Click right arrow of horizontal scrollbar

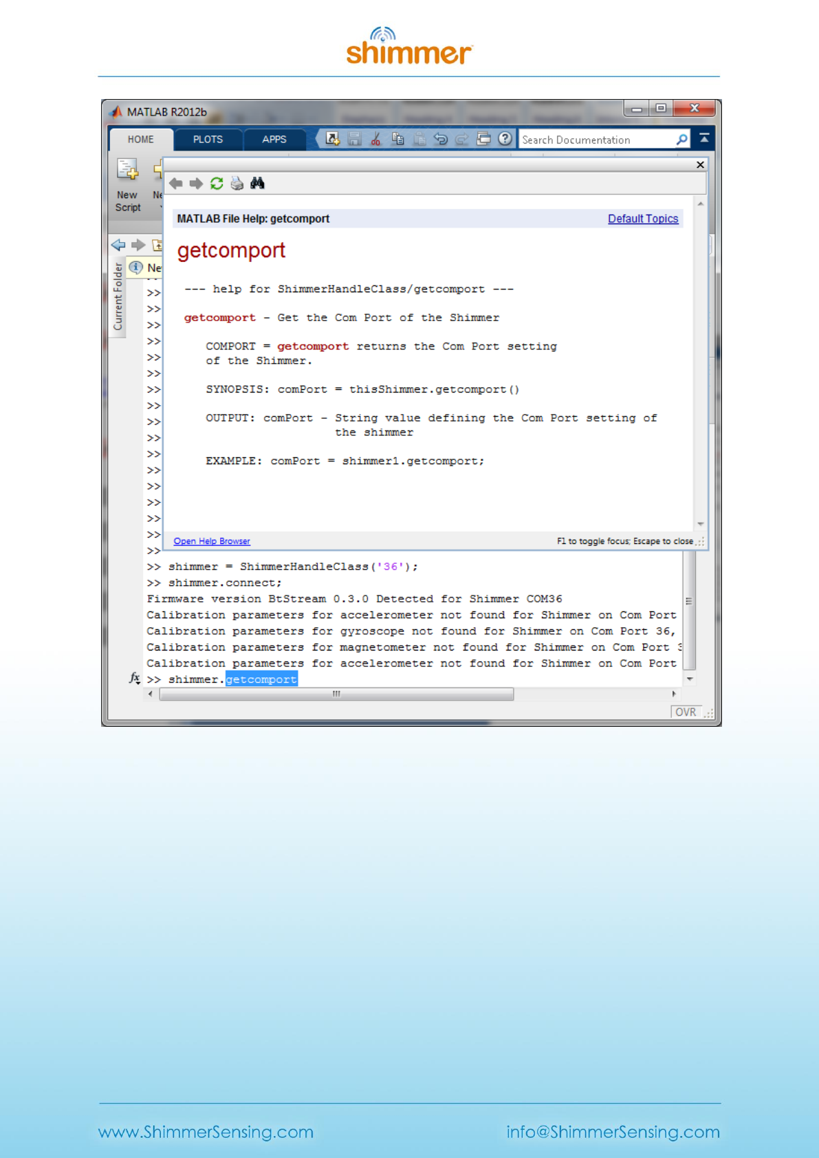click(674, 694)
